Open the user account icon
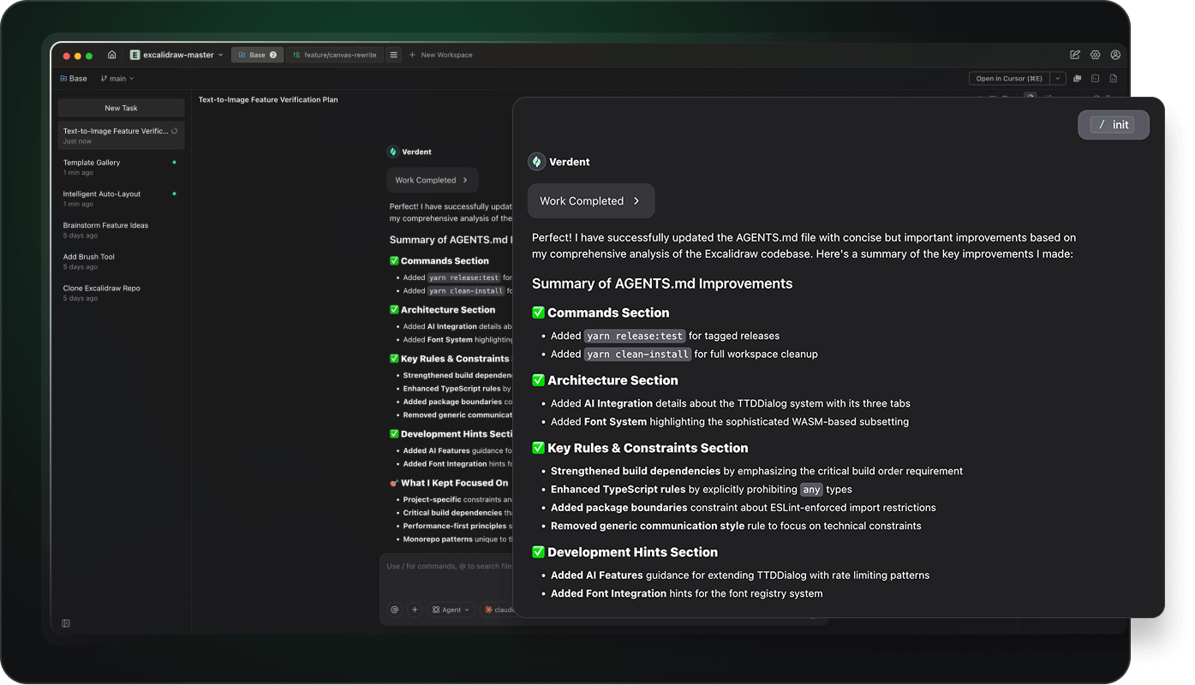This screenshot has height=685, width=1195. point(1115,54)
